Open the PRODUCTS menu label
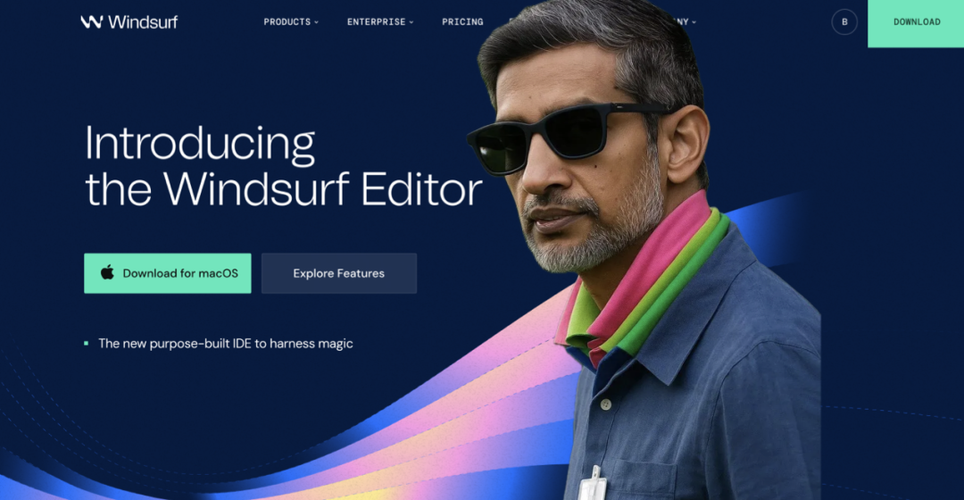 click(287, 22)
